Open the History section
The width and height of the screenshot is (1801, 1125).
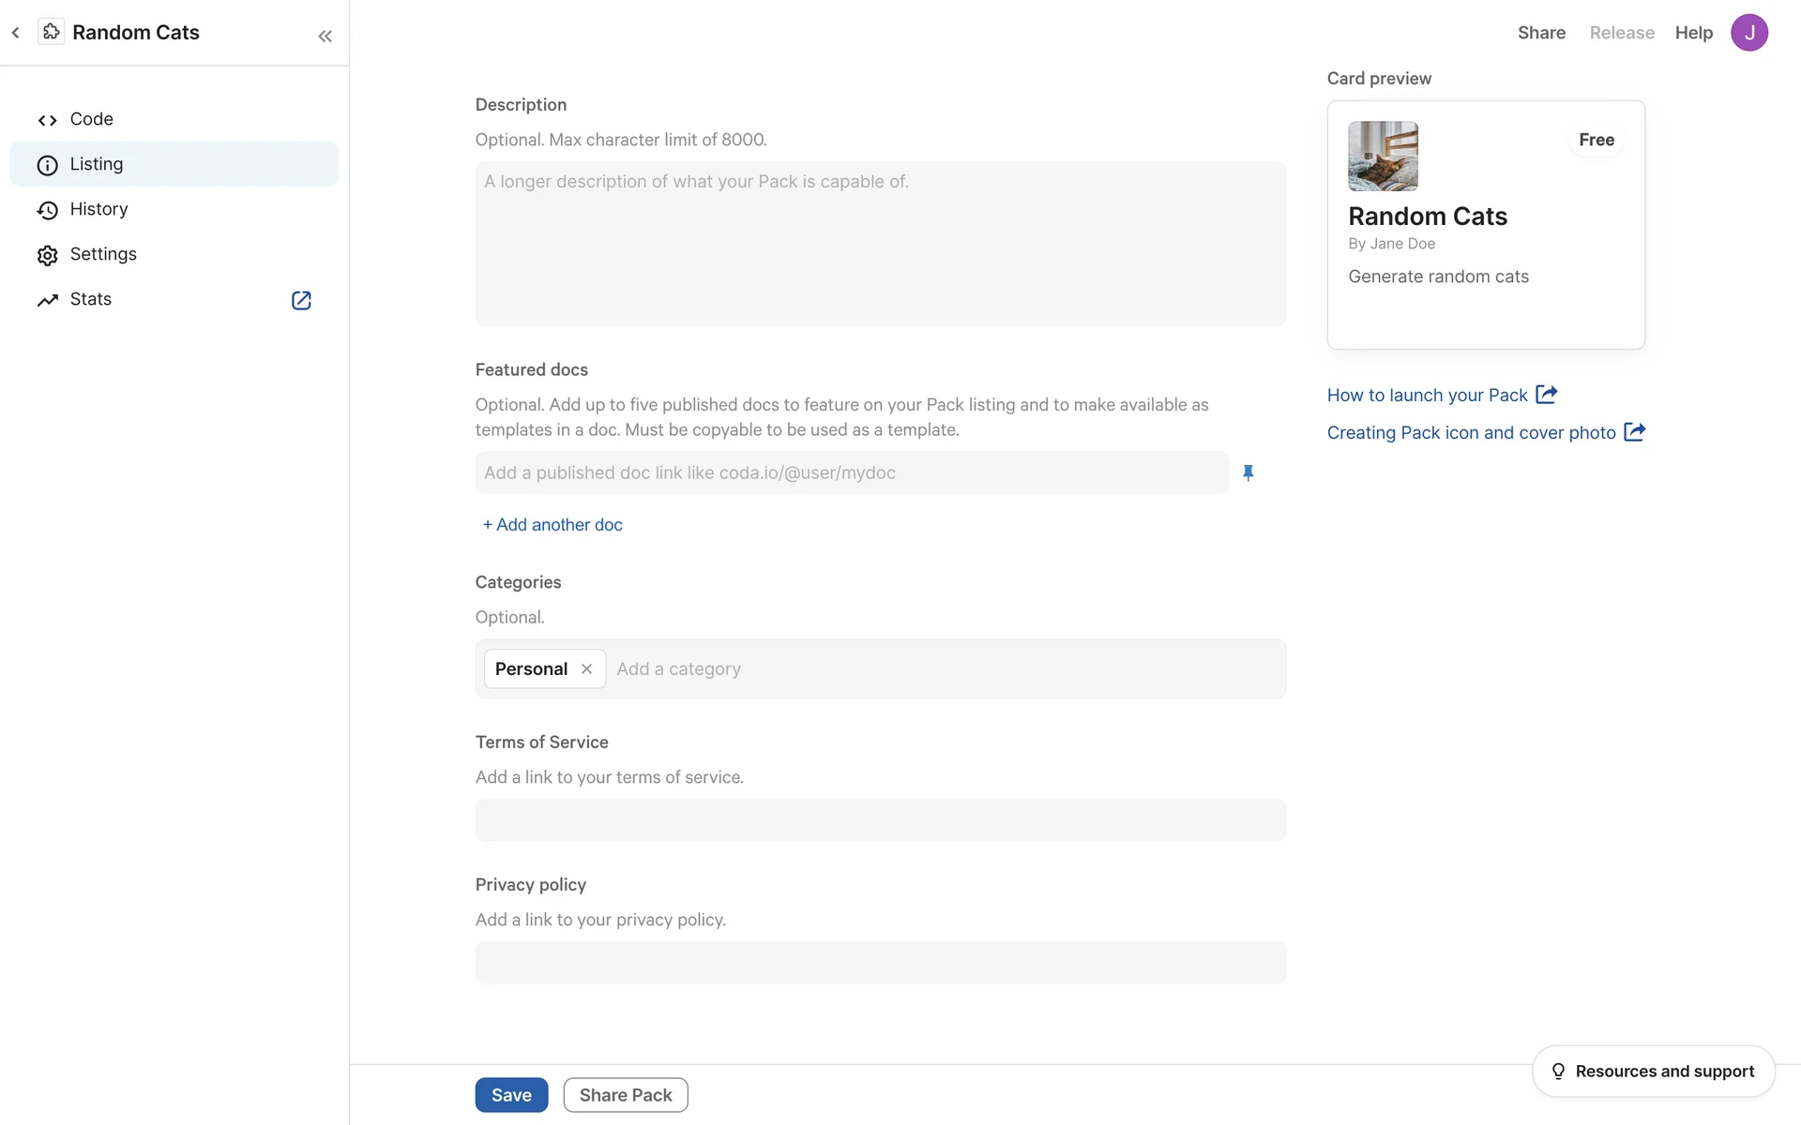tap(98, 209)
